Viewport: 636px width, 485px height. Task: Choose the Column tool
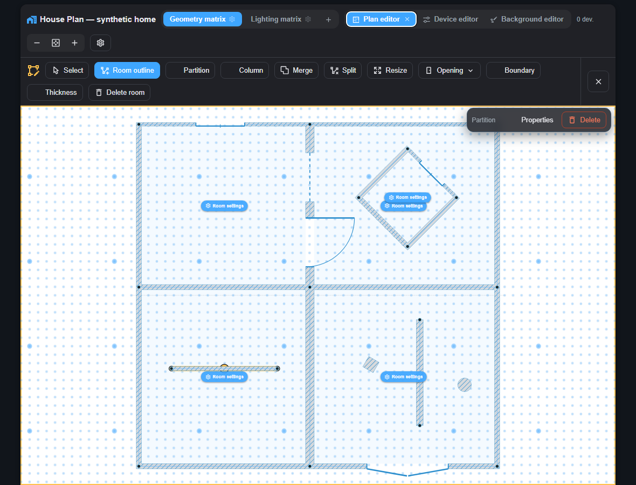pyautogui.click(x=245, y=70)
